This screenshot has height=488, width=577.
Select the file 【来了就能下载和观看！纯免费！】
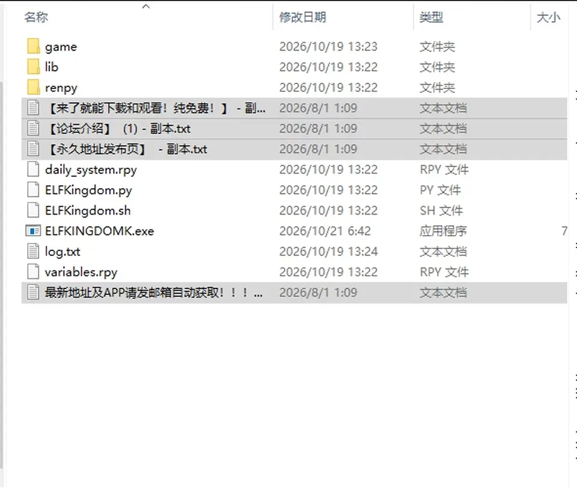click(x=155, y=108)
